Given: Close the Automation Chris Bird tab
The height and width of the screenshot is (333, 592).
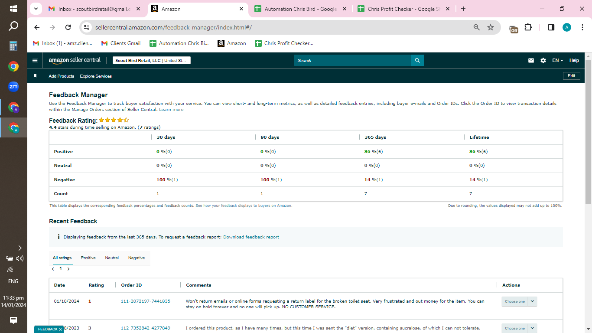Looking at the screenshot, I should point(345,9).
